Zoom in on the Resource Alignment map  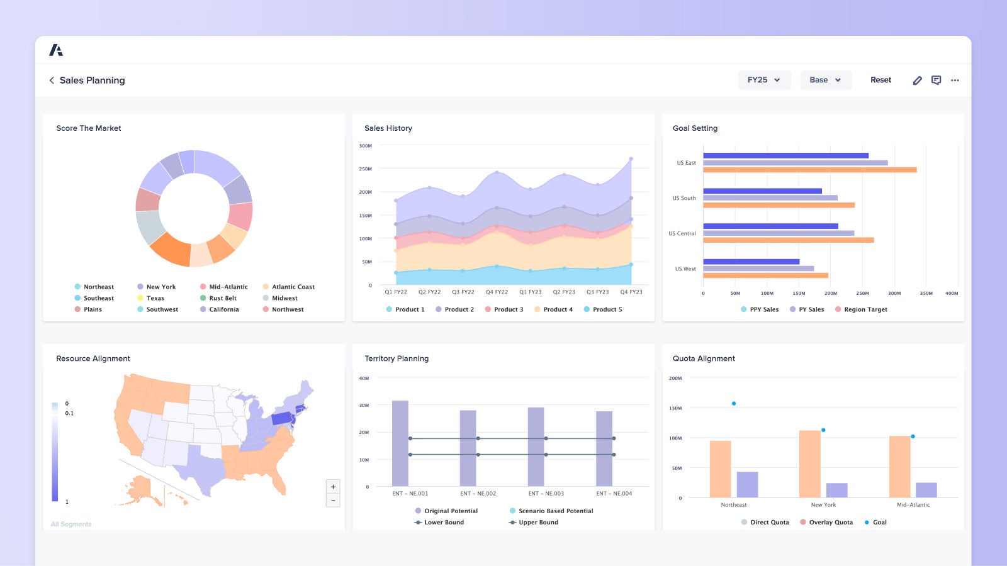(x=333, y=486)
